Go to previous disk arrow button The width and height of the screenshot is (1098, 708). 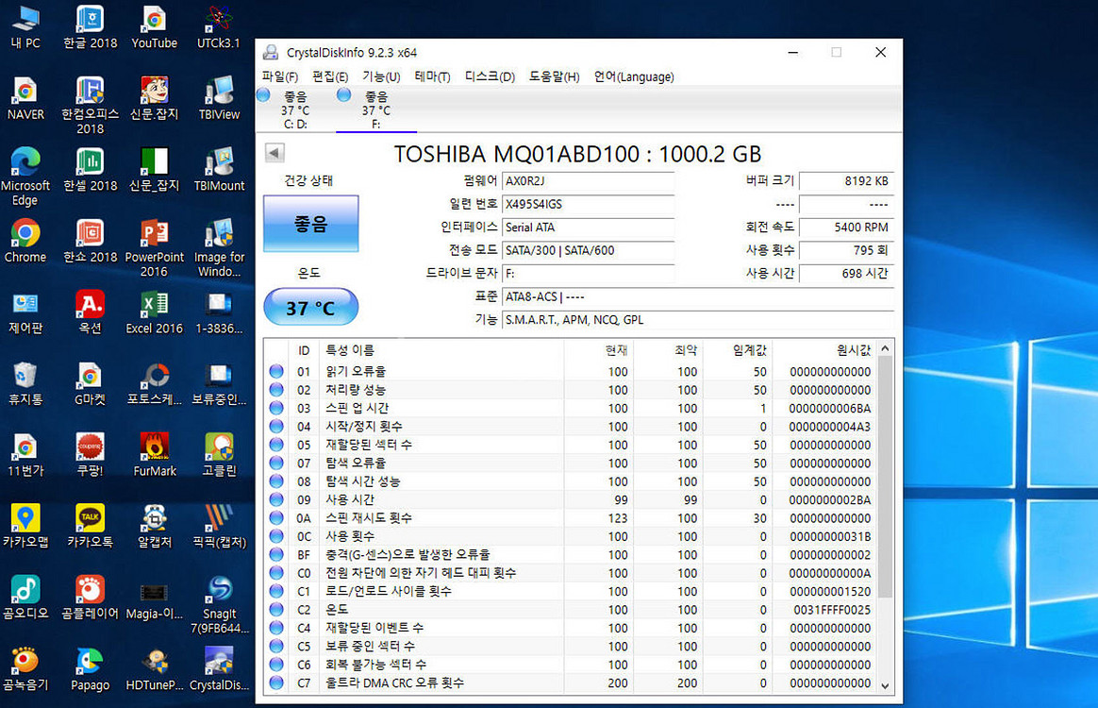click(274, 152)
